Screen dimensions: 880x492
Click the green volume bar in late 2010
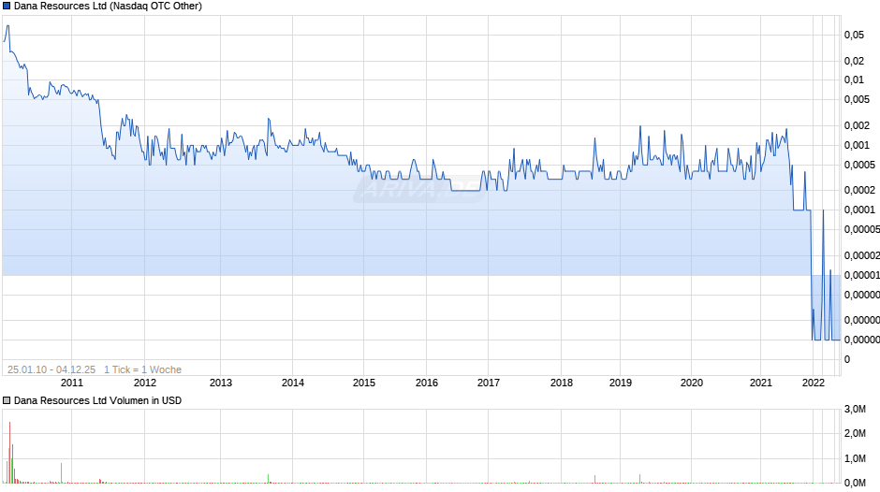[x=61, y=473]
